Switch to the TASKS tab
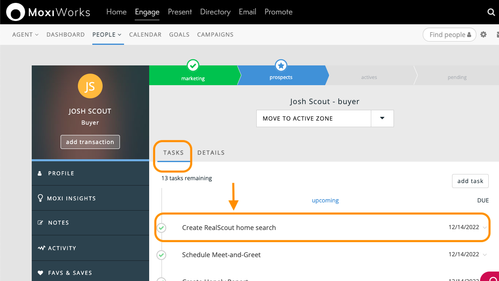The height and width of the screenshot is (281, 499). tap(173, 153)
